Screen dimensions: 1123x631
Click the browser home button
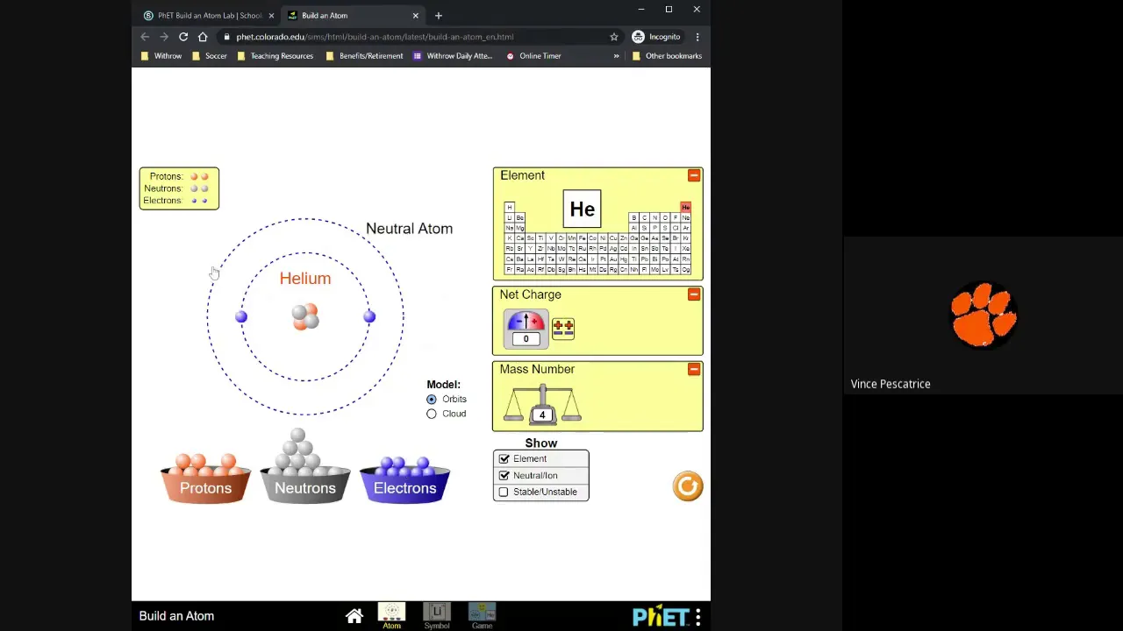click(x=203, y=37)
